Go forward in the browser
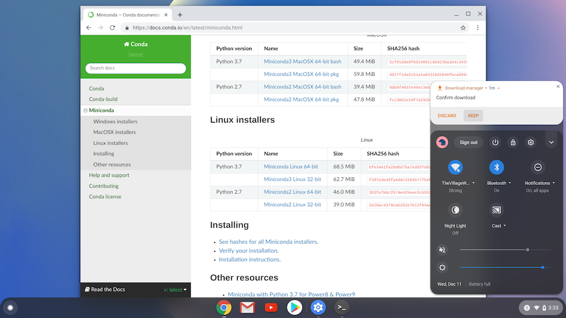This screenshot has height=318, width=566. pyautogui.click(x=101, y=28)
